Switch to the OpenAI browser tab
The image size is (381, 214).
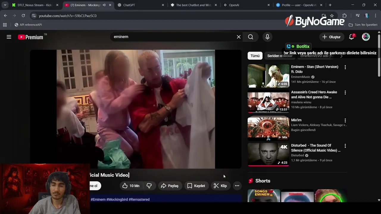(x=246, y=5)
